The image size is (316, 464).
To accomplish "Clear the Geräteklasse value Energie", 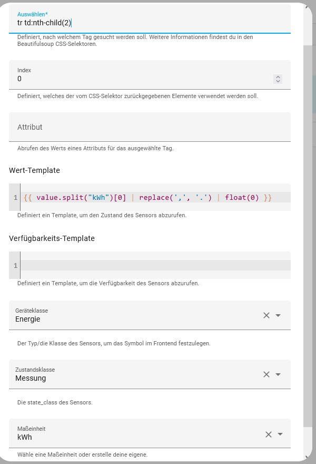I will (x=266, y=315).
